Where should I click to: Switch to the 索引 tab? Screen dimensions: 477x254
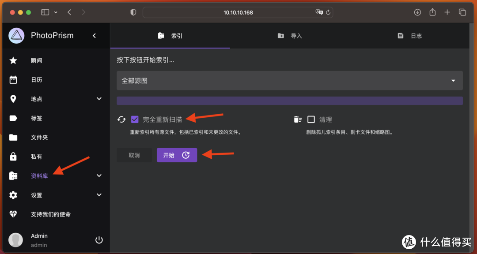click(170, 36)
